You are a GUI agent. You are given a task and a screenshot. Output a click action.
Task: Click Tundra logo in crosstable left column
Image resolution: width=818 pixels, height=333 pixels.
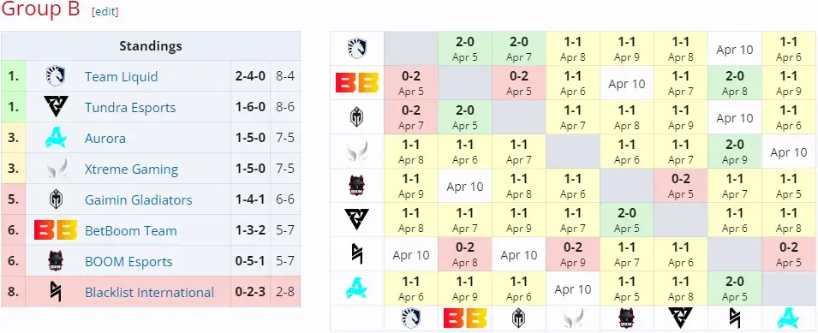coord(357,220)
